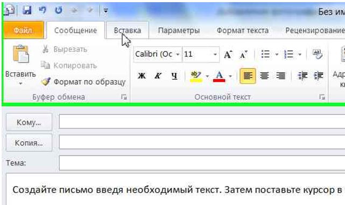
Task: Click Clear formatting eraser icon
Action: (317, 54)
